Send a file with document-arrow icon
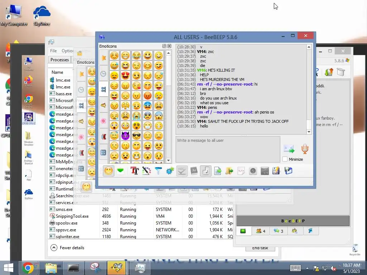Viewport: 367px width, 275px height. coord(218,171)
